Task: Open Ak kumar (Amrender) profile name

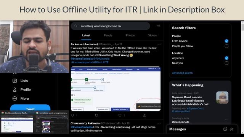Action: pos(84,44)
